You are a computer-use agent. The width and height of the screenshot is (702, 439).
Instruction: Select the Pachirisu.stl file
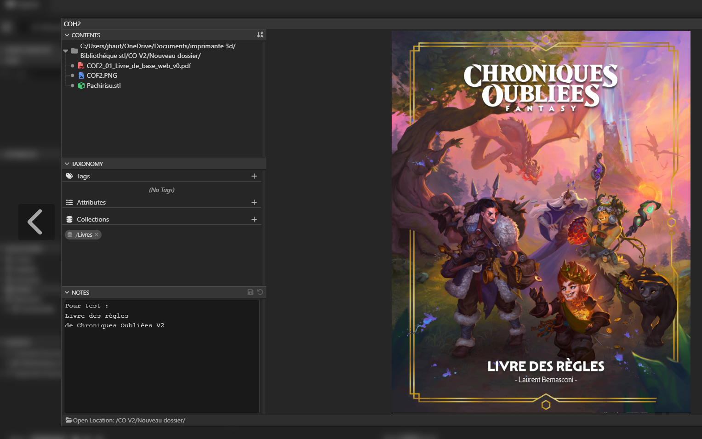point(103,86)
